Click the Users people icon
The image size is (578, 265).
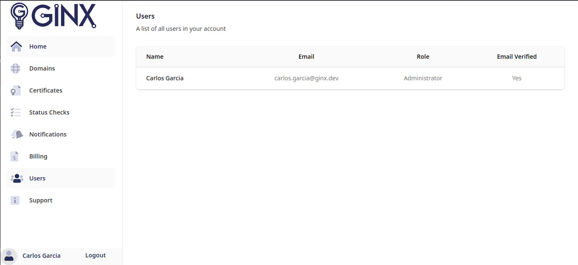[x=17, y=178]
